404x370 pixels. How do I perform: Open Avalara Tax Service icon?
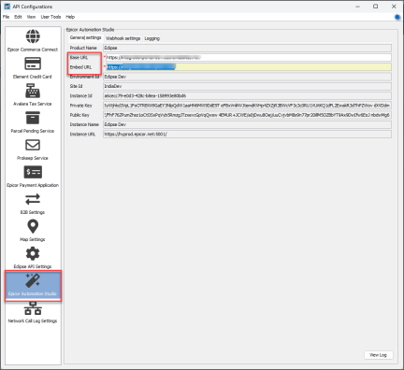(33, 91)
